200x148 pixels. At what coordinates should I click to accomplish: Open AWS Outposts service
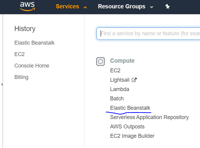click(127, 127)
